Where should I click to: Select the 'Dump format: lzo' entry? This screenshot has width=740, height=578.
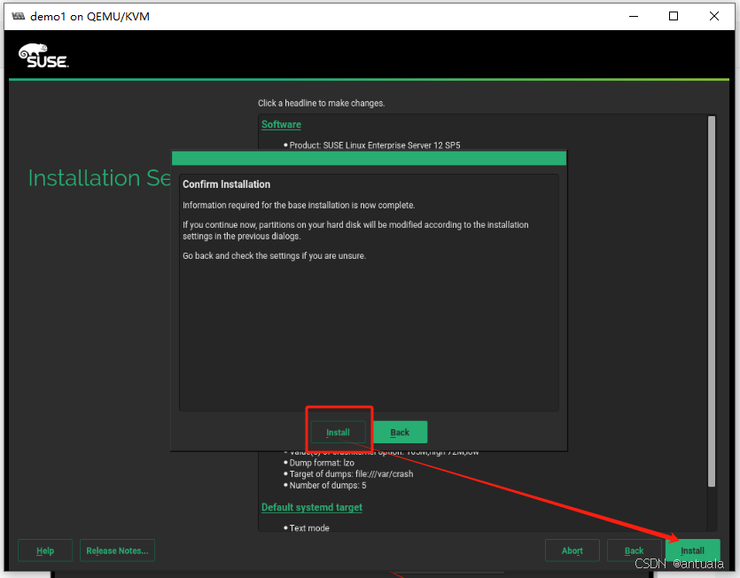coord(322,463)
